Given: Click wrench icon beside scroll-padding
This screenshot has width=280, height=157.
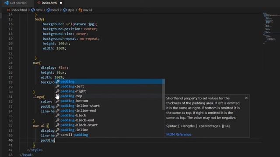Looking at the screenshot, I should [57, 135].
